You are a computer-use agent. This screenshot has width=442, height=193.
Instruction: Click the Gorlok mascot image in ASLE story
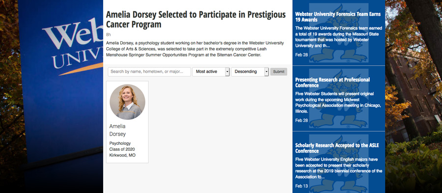(338, 164)
